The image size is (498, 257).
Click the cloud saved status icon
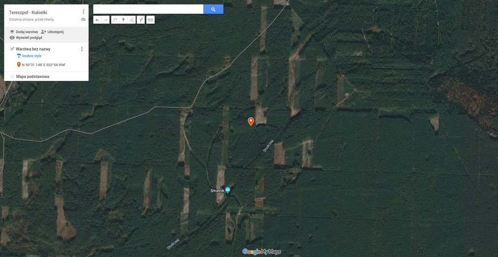[x=83, y=19]
